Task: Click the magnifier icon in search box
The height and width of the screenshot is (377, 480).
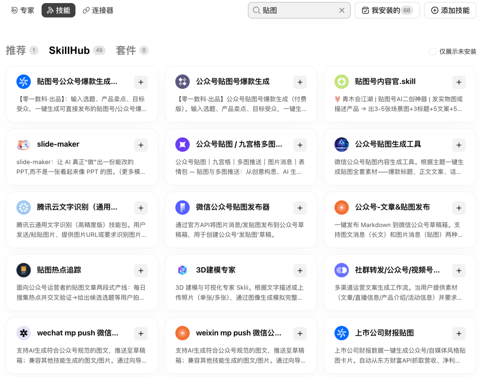Action: (x=256, y=10)
